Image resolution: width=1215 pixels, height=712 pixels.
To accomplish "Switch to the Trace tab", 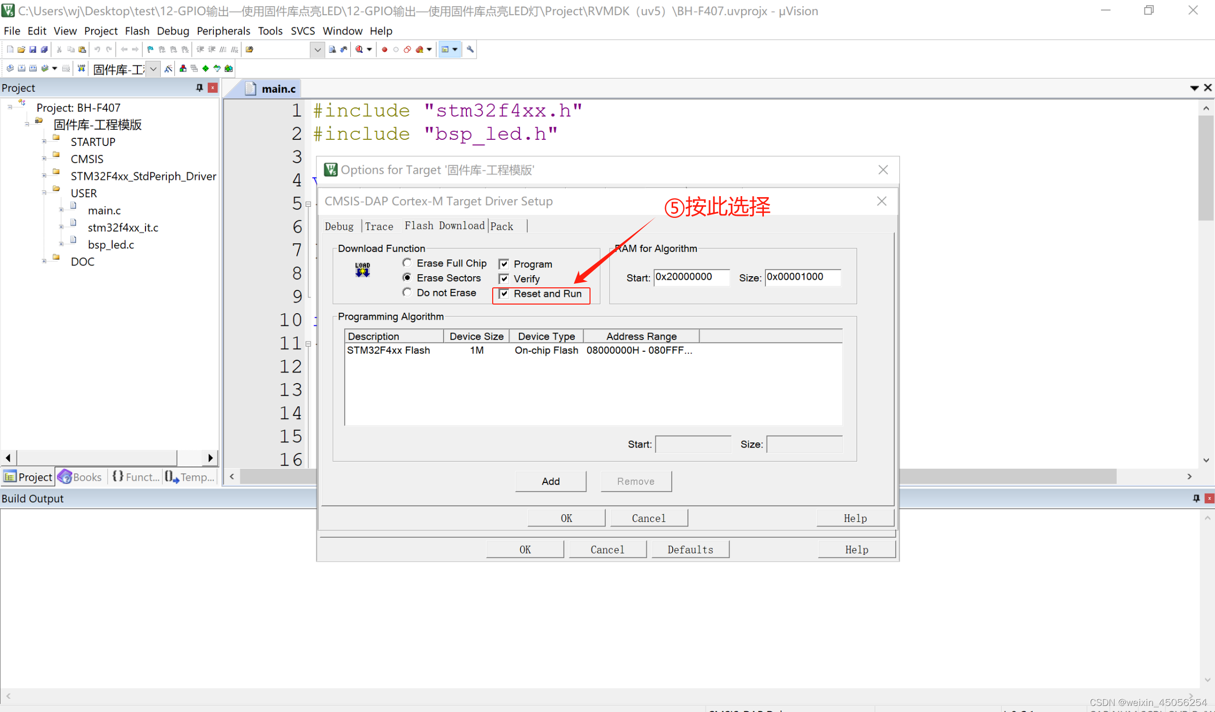I will pos(379,226).
